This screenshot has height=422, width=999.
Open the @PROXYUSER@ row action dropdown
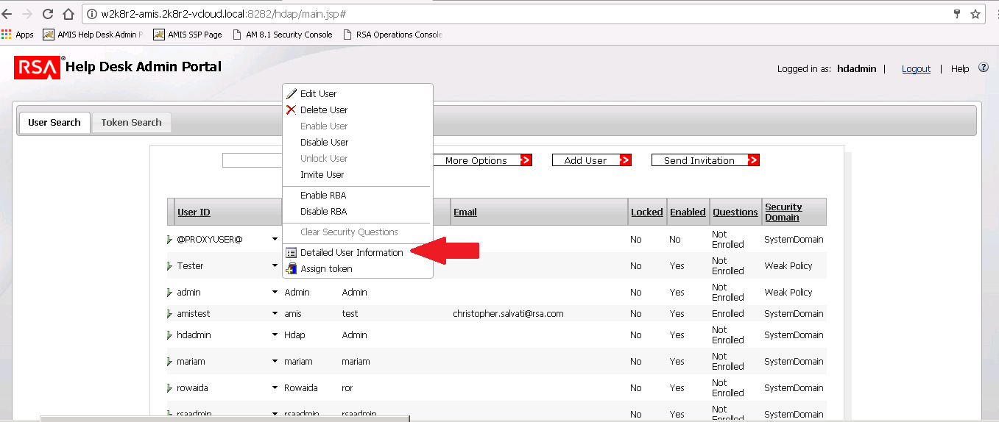click(275, 240)
